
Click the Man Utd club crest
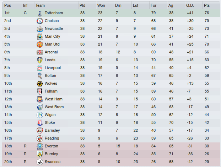pyautogui.click(x=39, y=44)
